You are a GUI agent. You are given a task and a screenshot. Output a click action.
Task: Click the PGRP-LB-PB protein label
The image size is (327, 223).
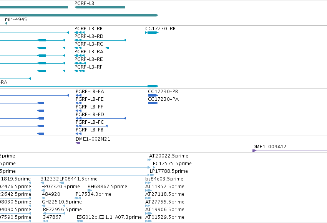coord(90,130)
